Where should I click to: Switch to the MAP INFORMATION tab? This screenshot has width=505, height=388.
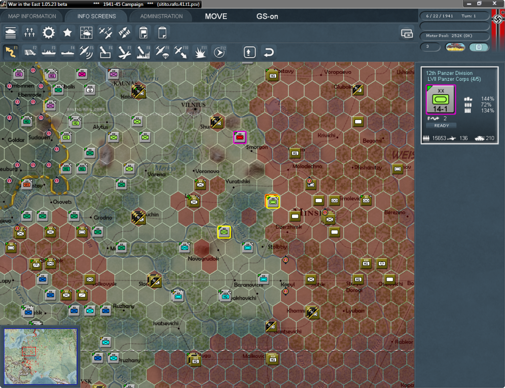point(32,16)
